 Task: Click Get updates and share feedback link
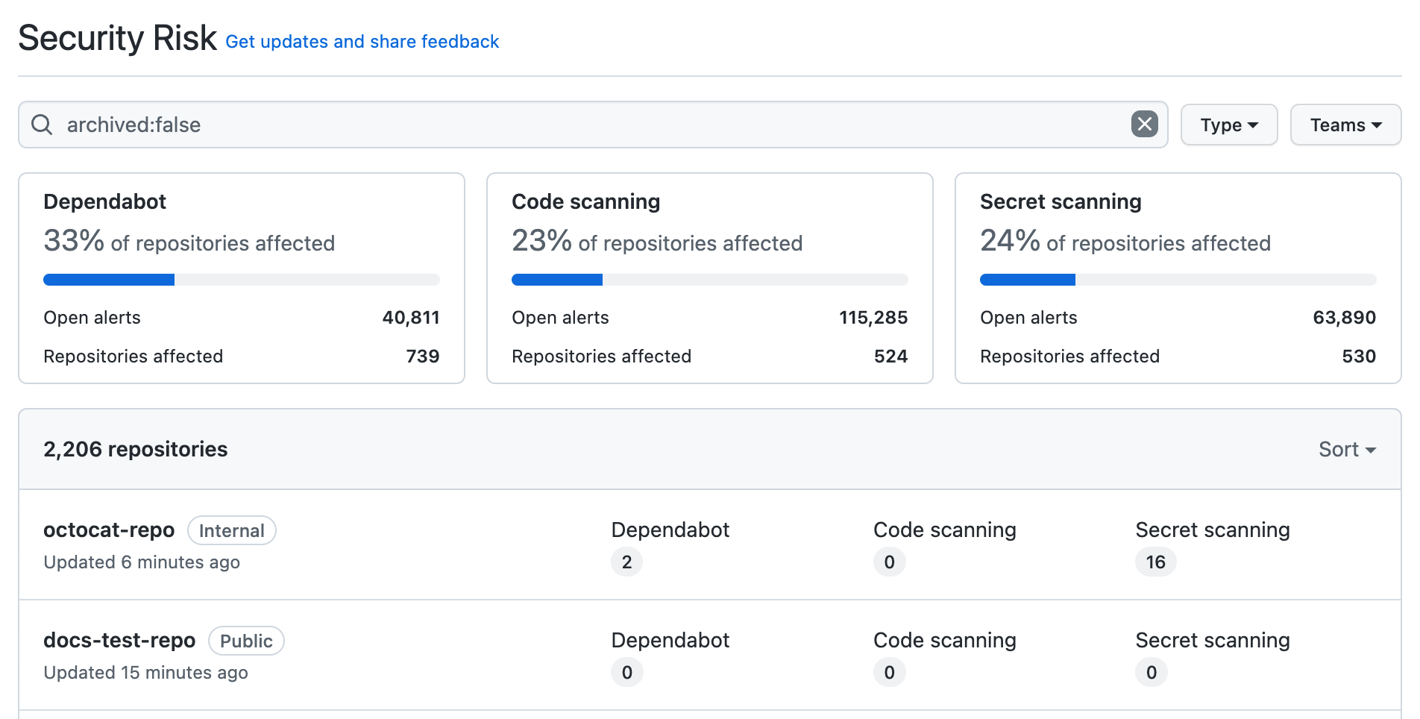point(362,42)
